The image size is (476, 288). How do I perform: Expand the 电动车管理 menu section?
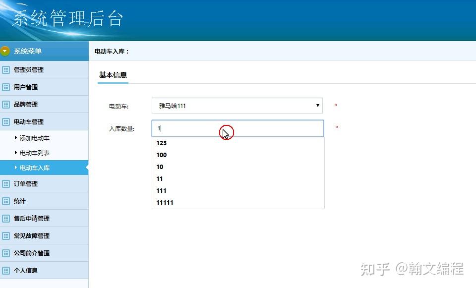point(44,122)
